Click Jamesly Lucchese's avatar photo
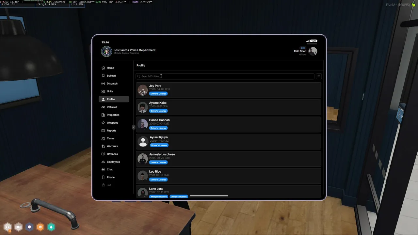 click(143, 159)
